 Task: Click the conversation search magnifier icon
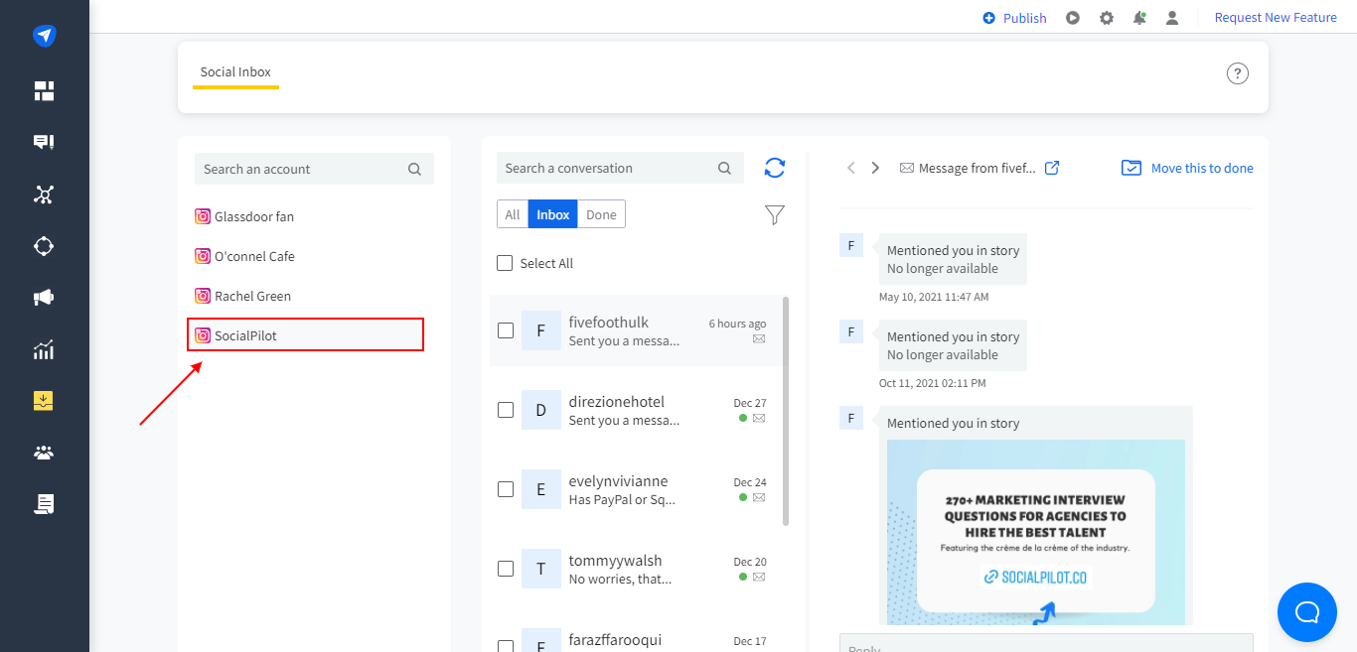click(724, 169)
